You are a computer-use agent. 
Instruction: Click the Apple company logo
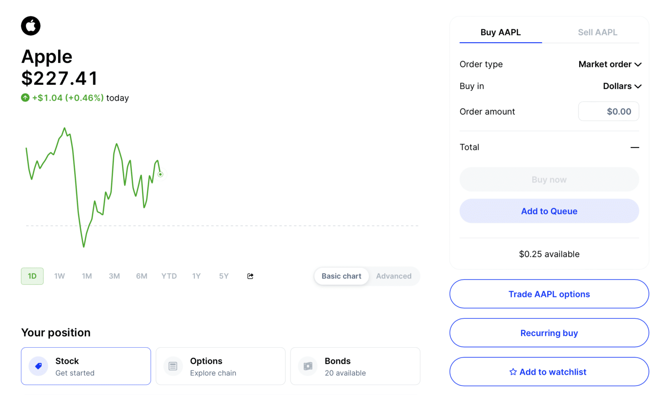pos(30,26)
